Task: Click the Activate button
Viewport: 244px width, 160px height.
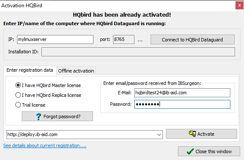Action: (201, 134)
